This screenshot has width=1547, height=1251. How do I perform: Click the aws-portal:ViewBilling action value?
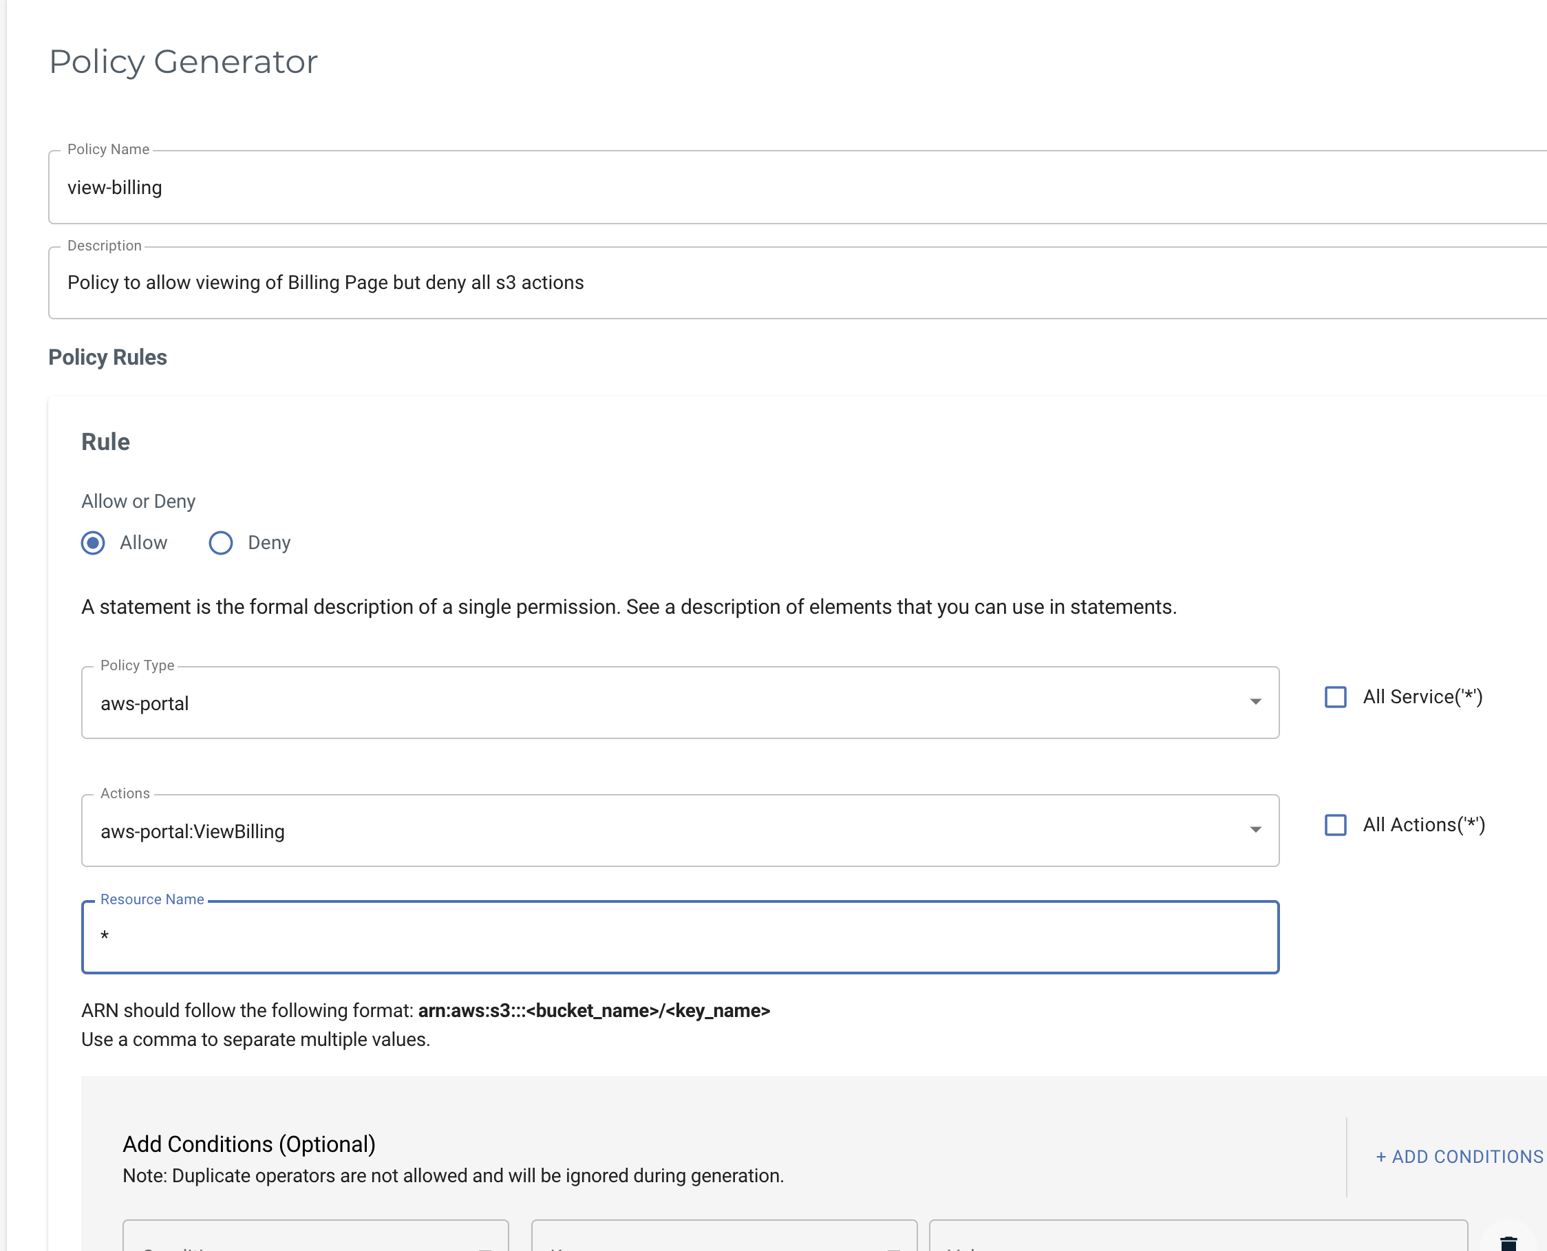pyautogui.click(x=193, y=832)
